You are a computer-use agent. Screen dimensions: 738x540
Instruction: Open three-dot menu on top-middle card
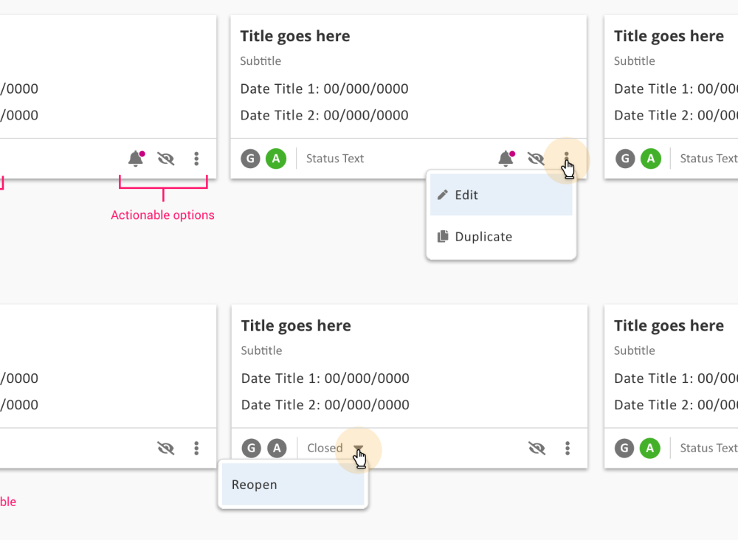click(x=566, y=159)
